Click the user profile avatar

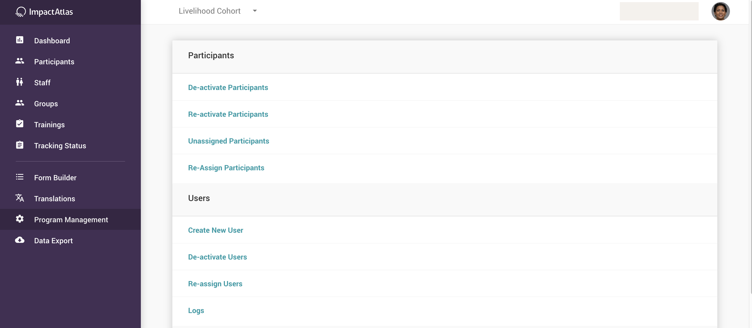tap(720, 11)
